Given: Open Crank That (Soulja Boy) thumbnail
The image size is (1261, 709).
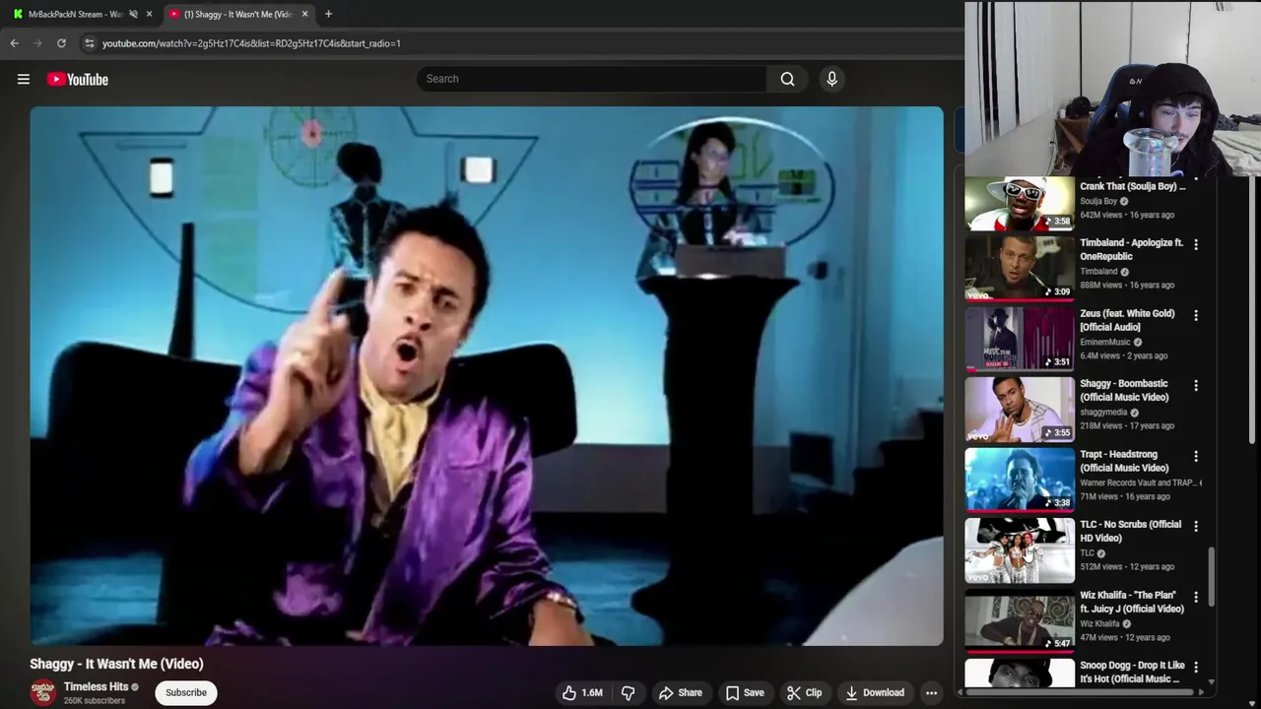Looking at the screenshot, I should click(x=1020, y=203).
